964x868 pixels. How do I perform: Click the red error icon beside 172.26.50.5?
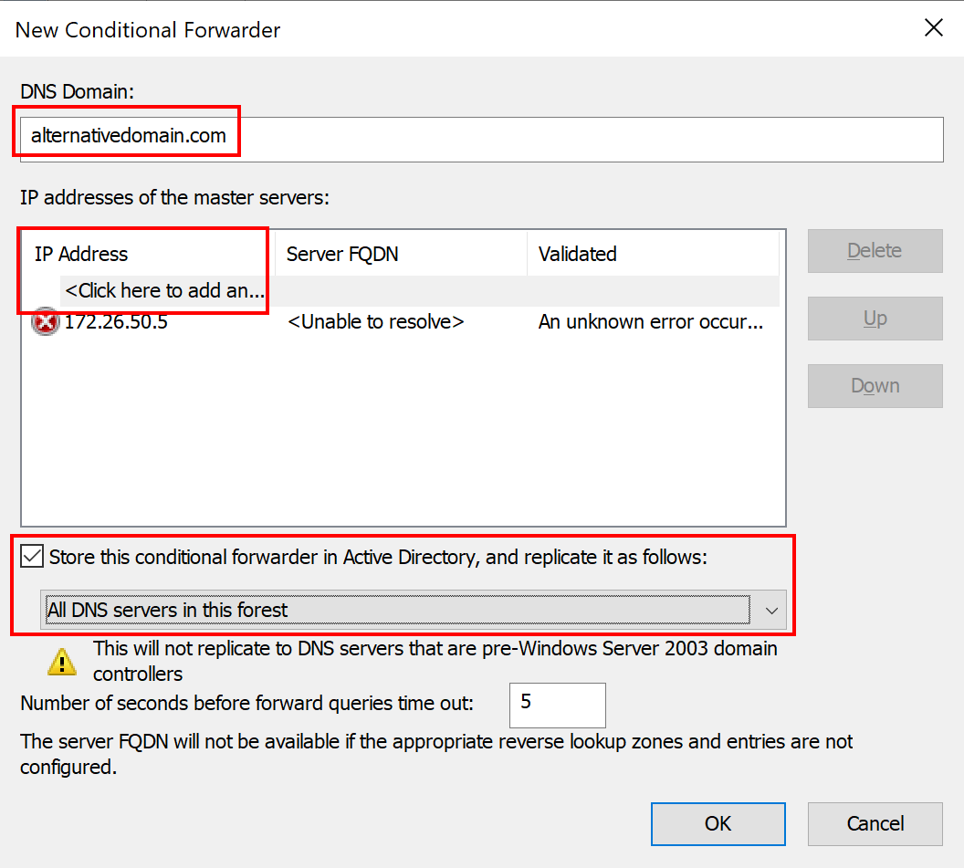[46, 321]
